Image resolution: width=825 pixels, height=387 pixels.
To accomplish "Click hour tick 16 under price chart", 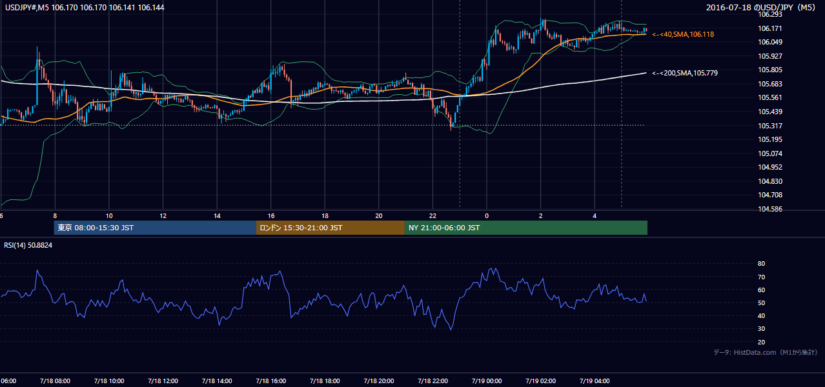I will (x=271, y=215).
